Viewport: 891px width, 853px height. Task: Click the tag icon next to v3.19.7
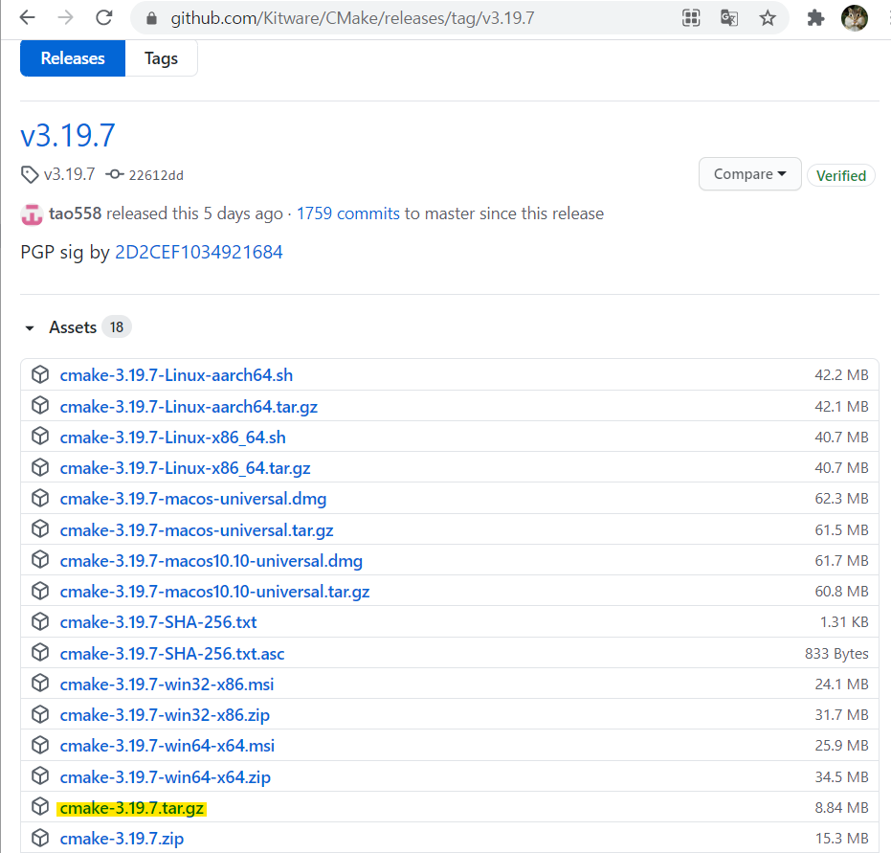[x=30, y=174]
